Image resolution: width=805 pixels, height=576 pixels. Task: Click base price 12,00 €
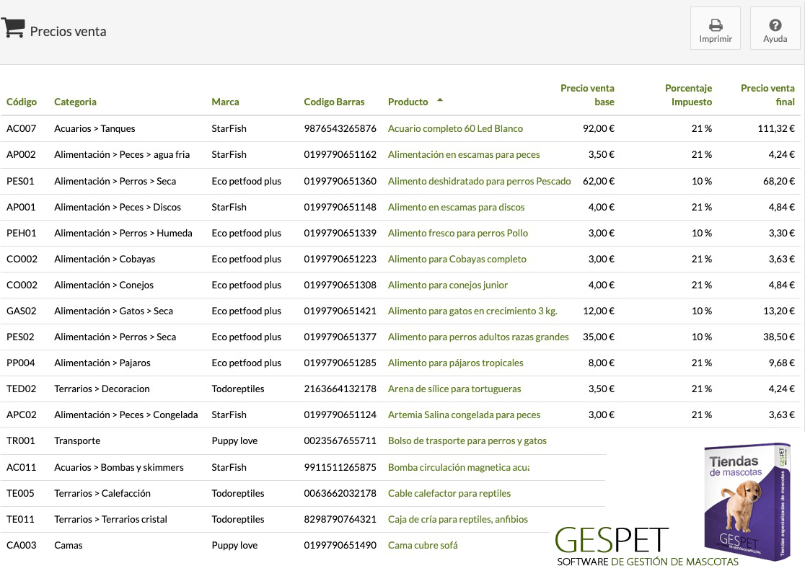[x=599, y=311]
